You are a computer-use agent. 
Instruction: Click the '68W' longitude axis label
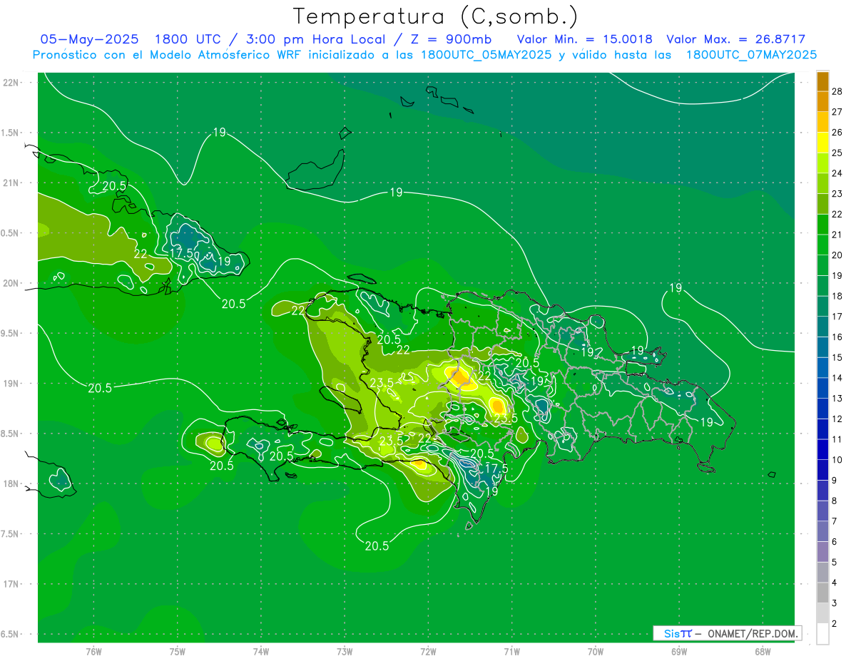[x=763, y=651]
